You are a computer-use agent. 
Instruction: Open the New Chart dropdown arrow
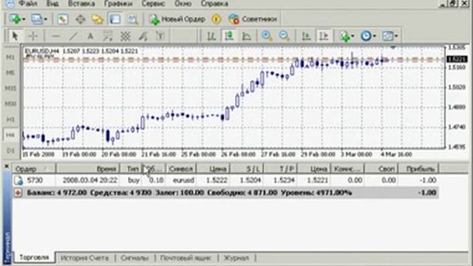24,19
